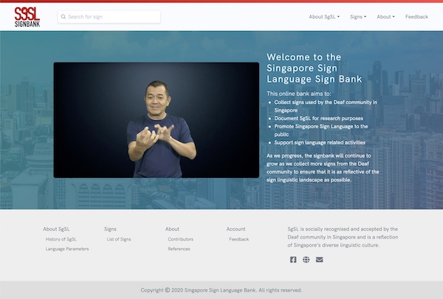443x299 pixels.
Task: Click the footer Signs heading
Action: point(110,229)
